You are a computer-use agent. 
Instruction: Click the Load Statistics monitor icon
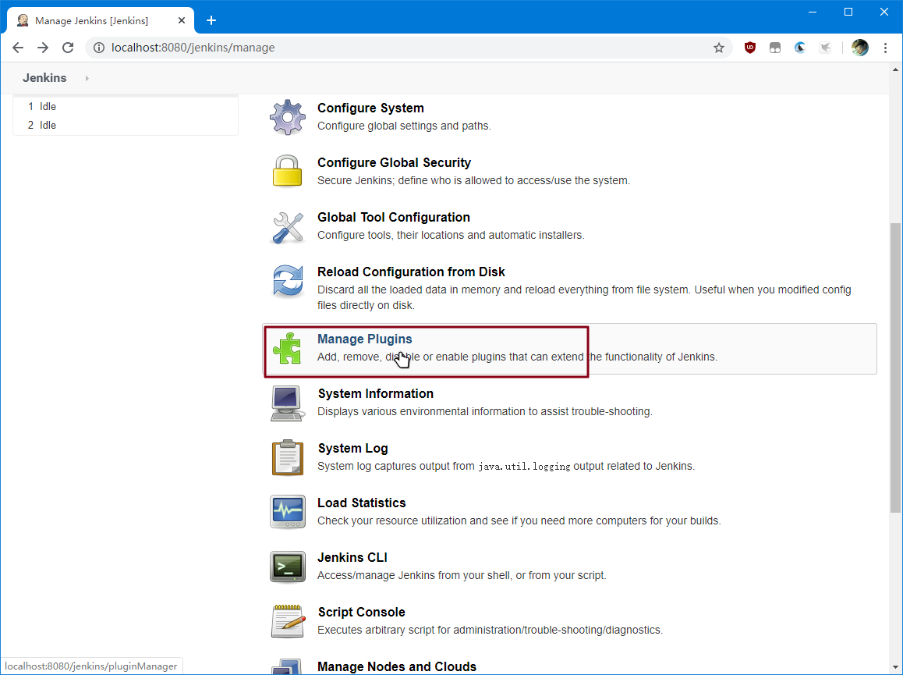click(288, 512)
